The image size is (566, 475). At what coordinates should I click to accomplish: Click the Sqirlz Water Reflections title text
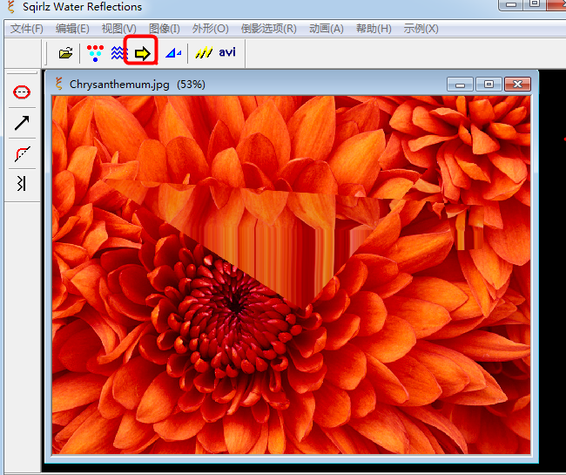tap(83, 6)
